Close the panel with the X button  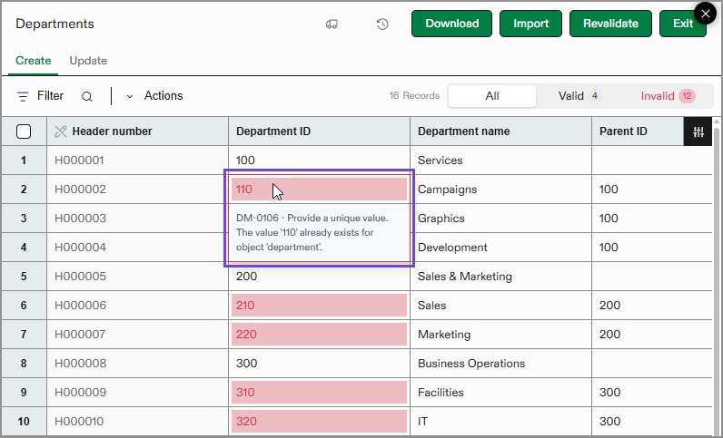coord(705,14)
